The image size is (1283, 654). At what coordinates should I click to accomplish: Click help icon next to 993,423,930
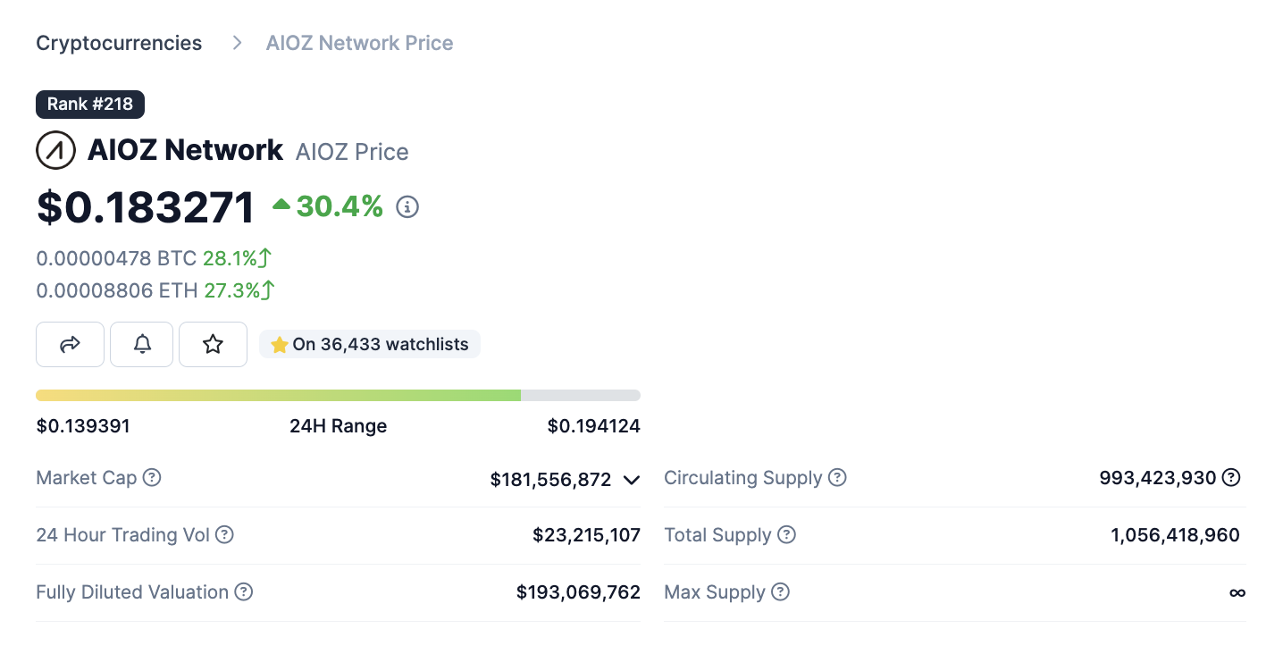1231,478
